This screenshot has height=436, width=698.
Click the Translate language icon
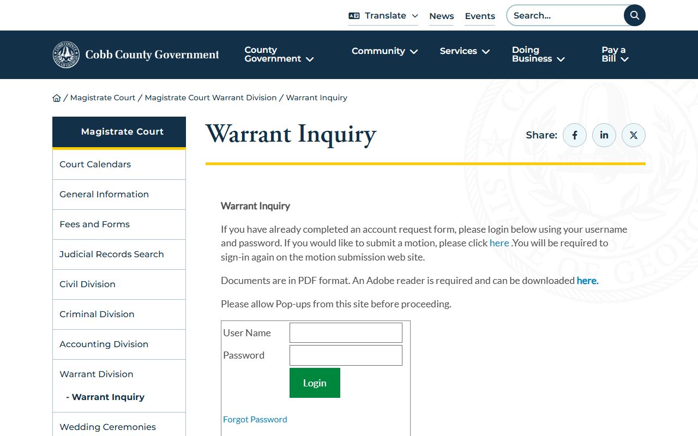click(354, 16)
